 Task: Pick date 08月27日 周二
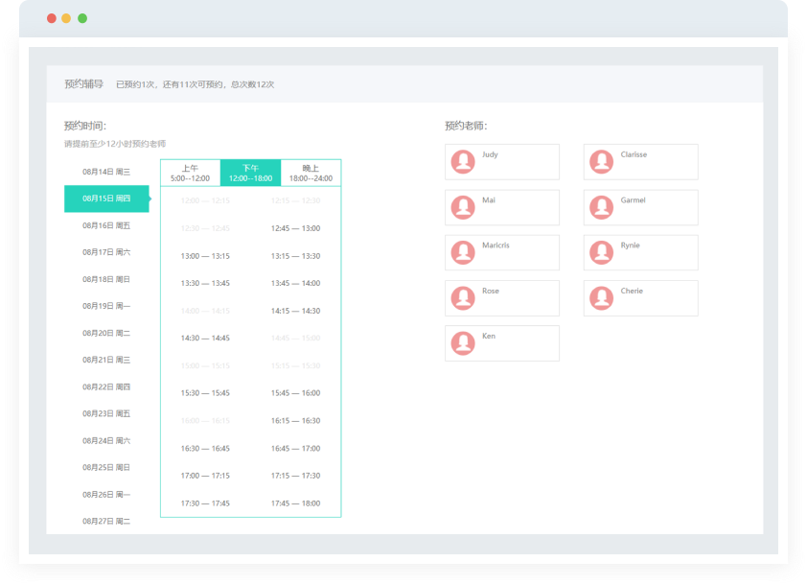click(x=106, y=521)
